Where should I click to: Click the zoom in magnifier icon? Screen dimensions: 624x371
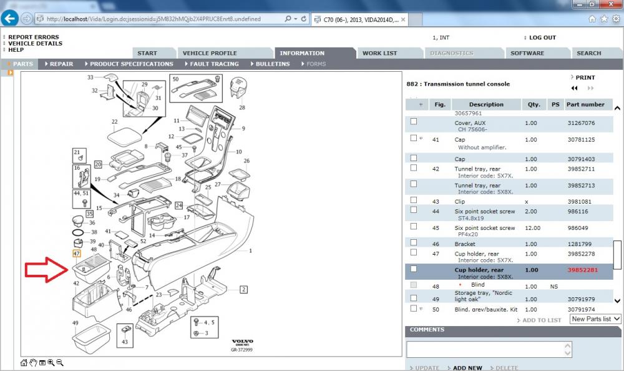click(51, 363)
